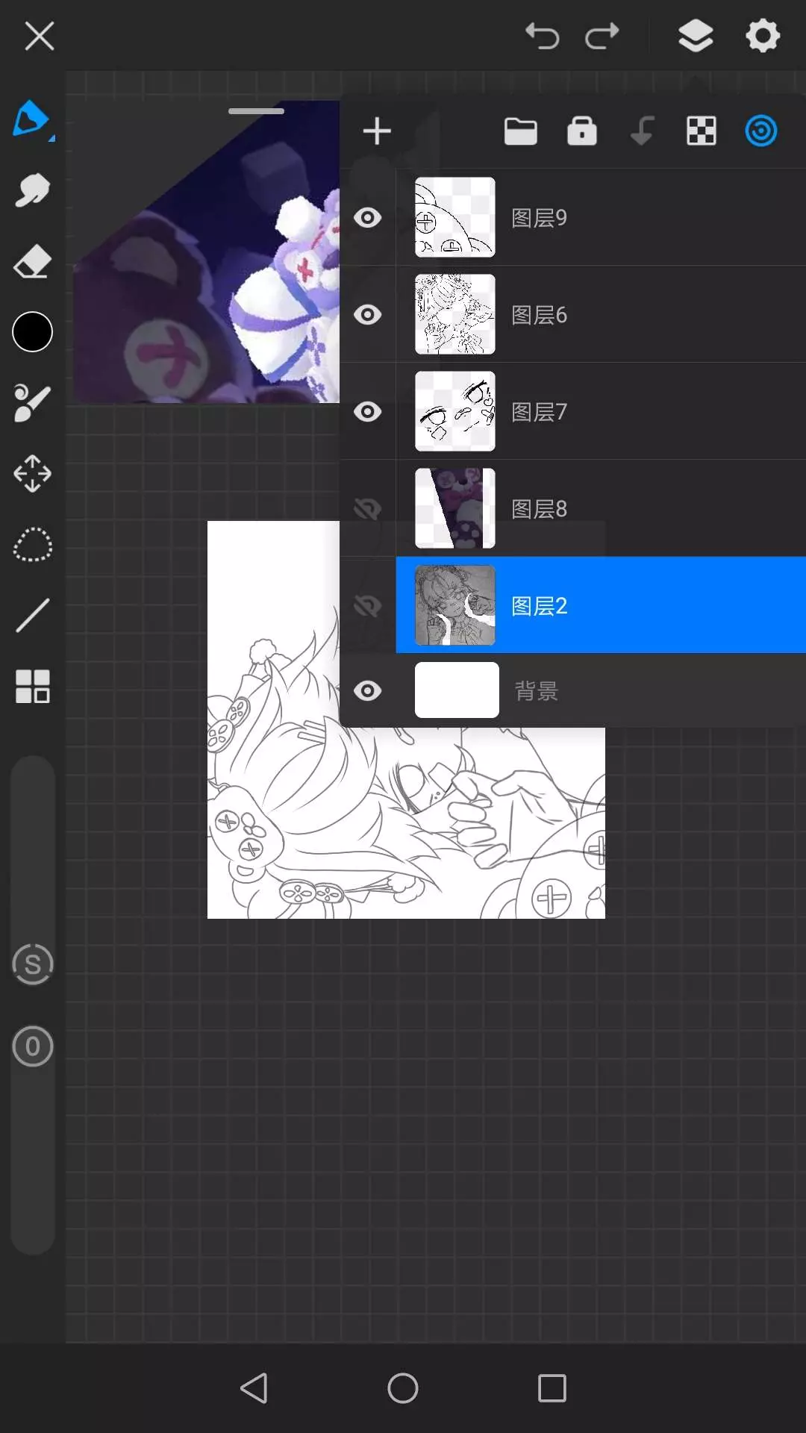
Task: Hide 图层7 with eye icon
Action: click(x=367, y=411)
